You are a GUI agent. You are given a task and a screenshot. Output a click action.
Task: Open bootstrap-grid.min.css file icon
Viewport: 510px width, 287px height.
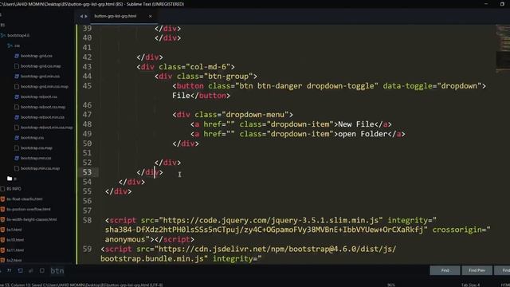coord(17,77)
